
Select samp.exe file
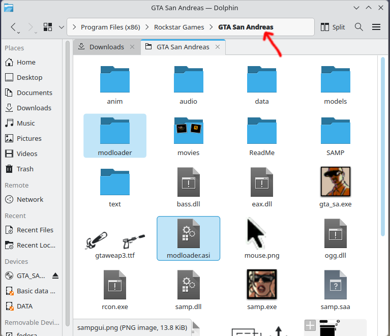coord(262,290)
